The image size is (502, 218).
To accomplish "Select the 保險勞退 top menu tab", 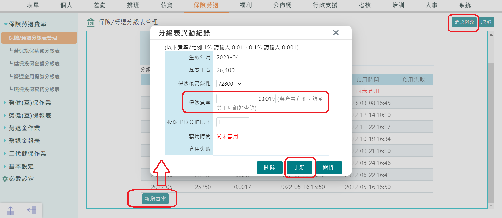I will coord(206,5).
